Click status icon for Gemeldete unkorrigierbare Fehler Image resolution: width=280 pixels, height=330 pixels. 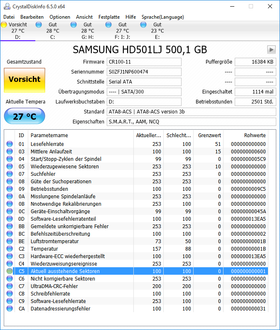point(10,226)
